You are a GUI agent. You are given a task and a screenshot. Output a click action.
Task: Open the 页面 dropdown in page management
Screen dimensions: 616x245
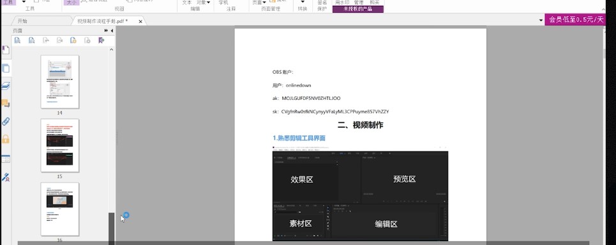(x=259, y=3)
